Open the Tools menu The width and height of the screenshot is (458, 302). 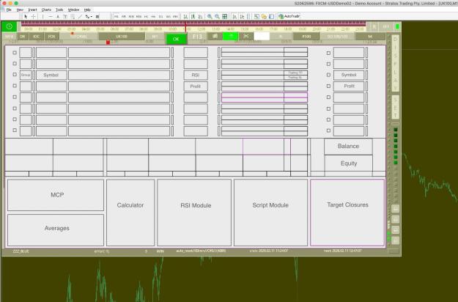click(59, 10)
